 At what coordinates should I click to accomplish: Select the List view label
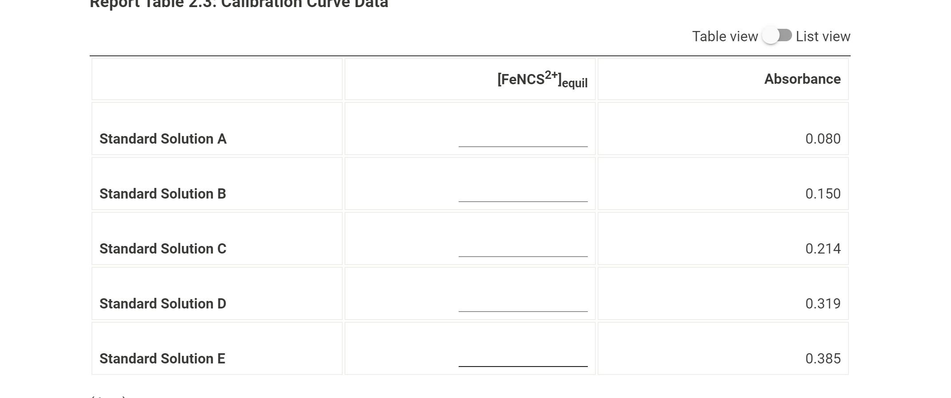(823, 36)
